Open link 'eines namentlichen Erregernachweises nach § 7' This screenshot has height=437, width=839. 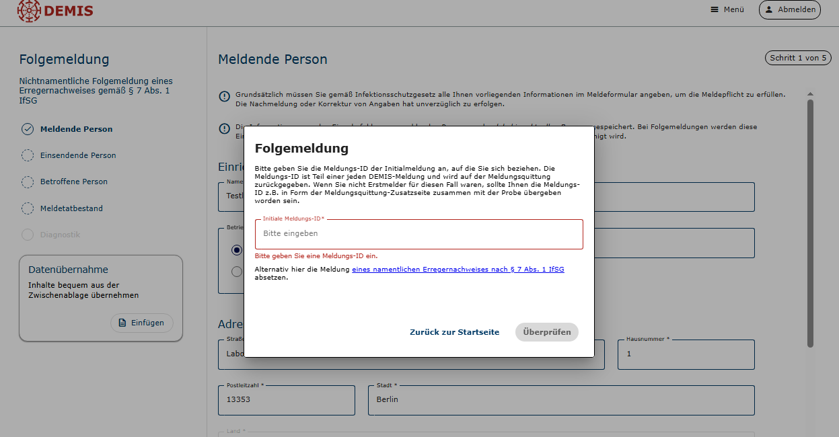[x=458, y=269]
